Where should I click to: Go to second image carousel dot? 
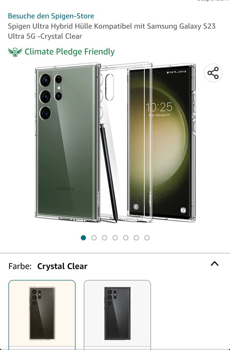point(94,238)
